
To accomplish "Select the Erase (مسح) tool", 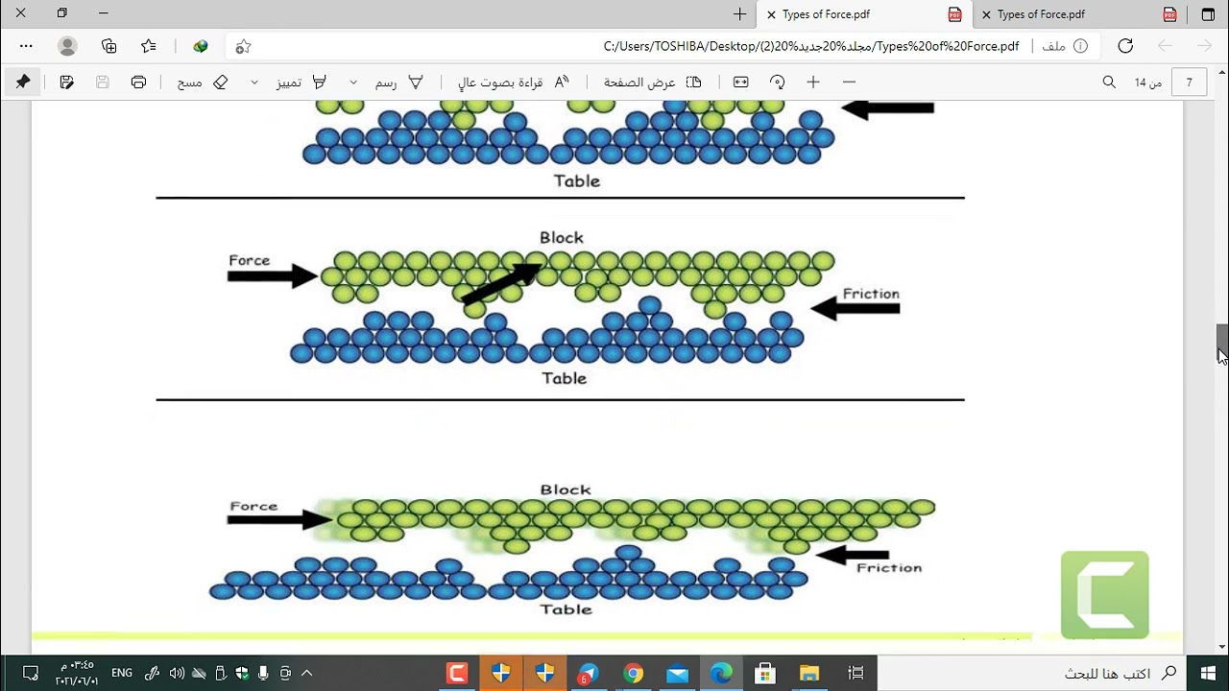I will pos(203,83).
